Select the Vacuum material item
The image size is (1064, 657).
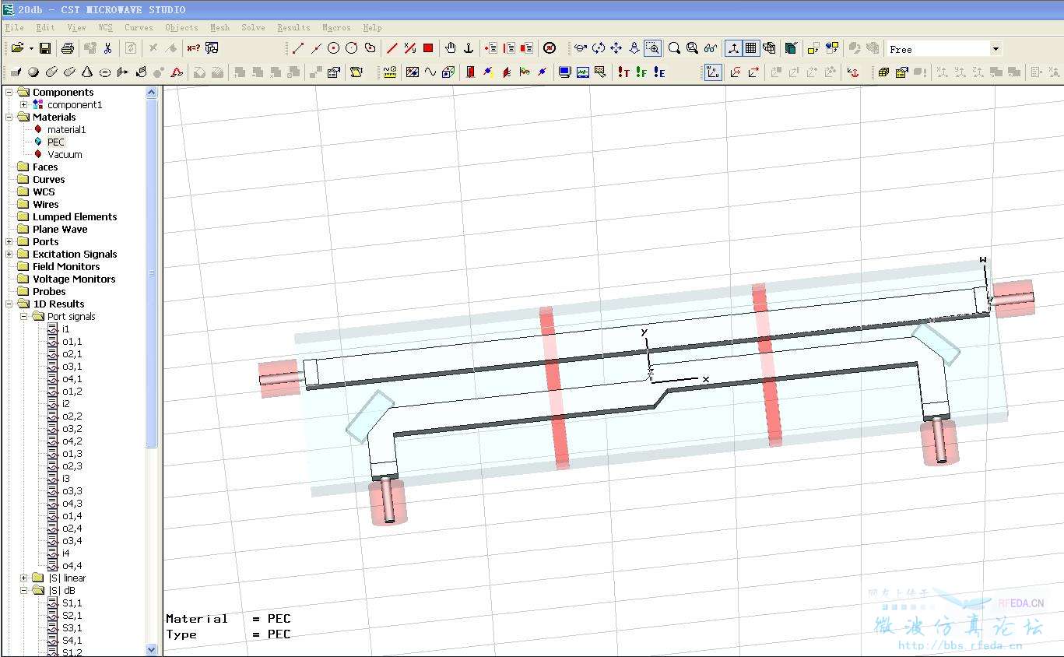click(65, 154)
